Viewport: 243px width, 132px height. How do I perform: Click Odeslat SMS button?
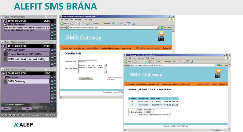coord(86,78)
